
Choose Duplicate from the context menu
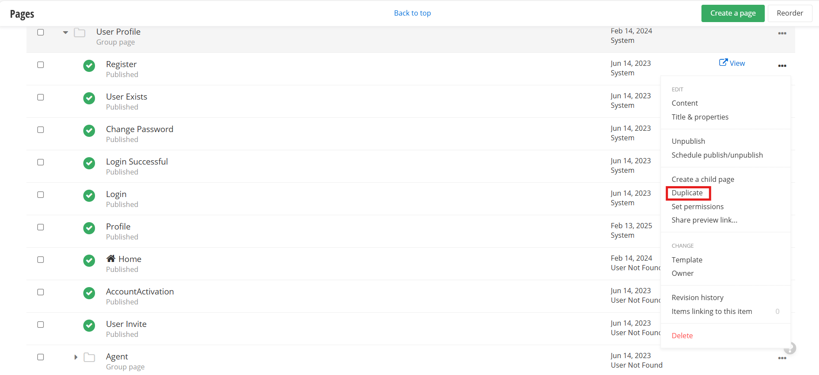tap(688, 193)
